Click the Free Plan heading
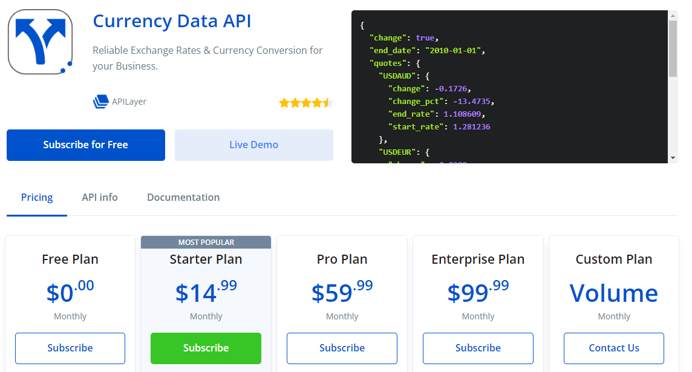This screenshot has width=692, height=372. 70,259
